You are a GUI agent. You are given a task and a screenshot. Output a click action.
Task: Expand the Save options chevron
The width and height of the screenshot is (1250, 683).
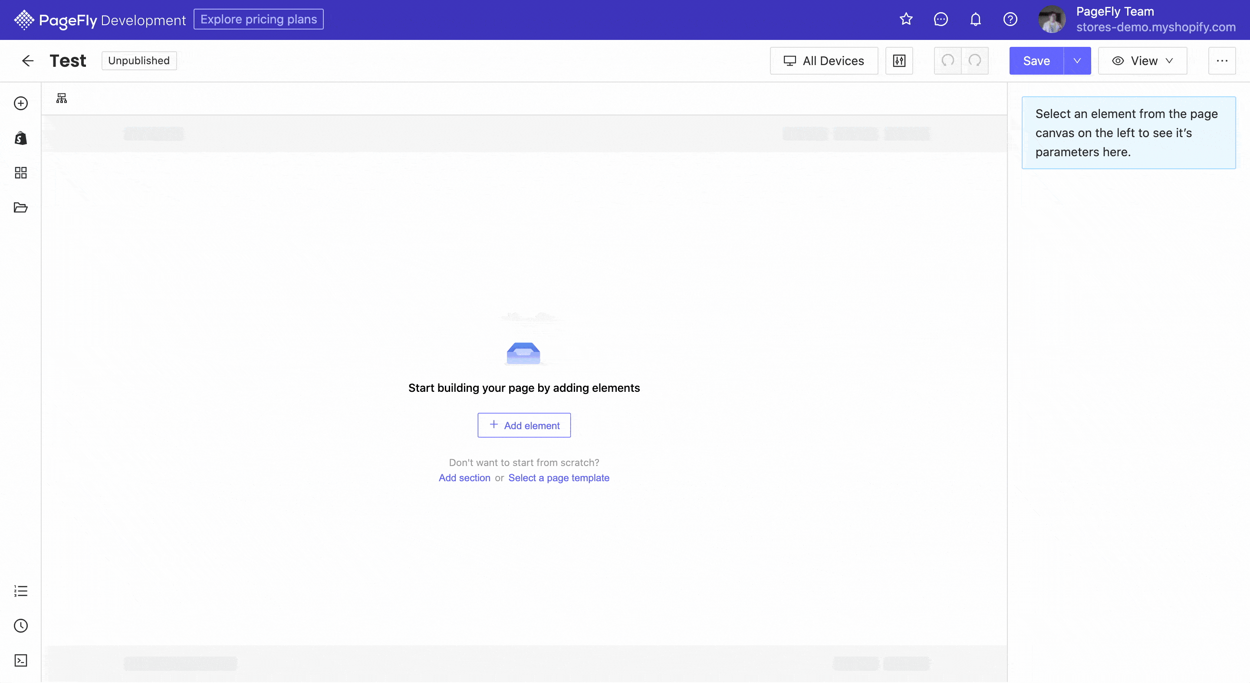[x=1077, y=61]
